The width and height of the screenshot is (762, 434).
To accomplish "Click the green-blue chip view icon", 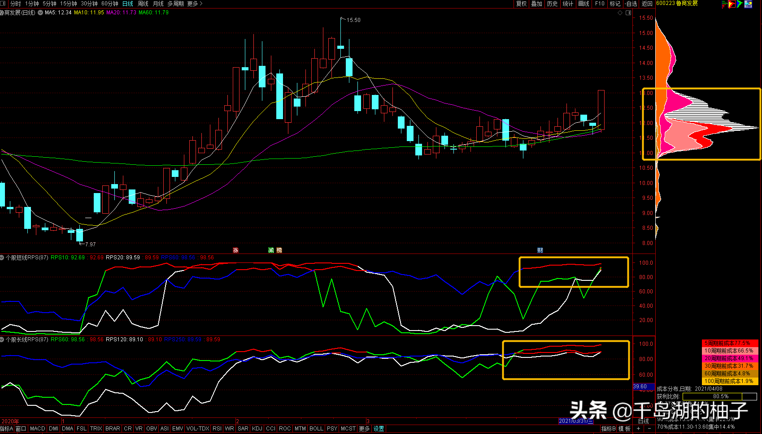I will pyautogui.click(x=740, y=4).
